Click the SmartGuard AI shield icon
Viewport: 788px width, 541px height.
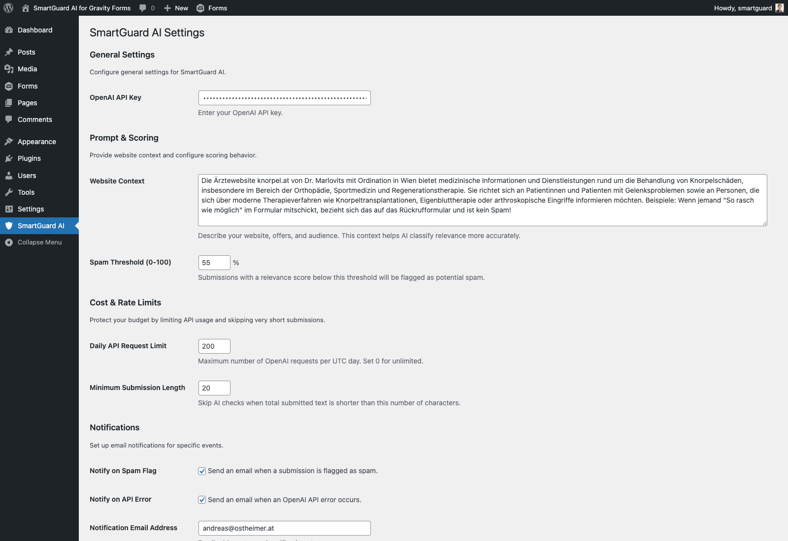tap(9, 226)
